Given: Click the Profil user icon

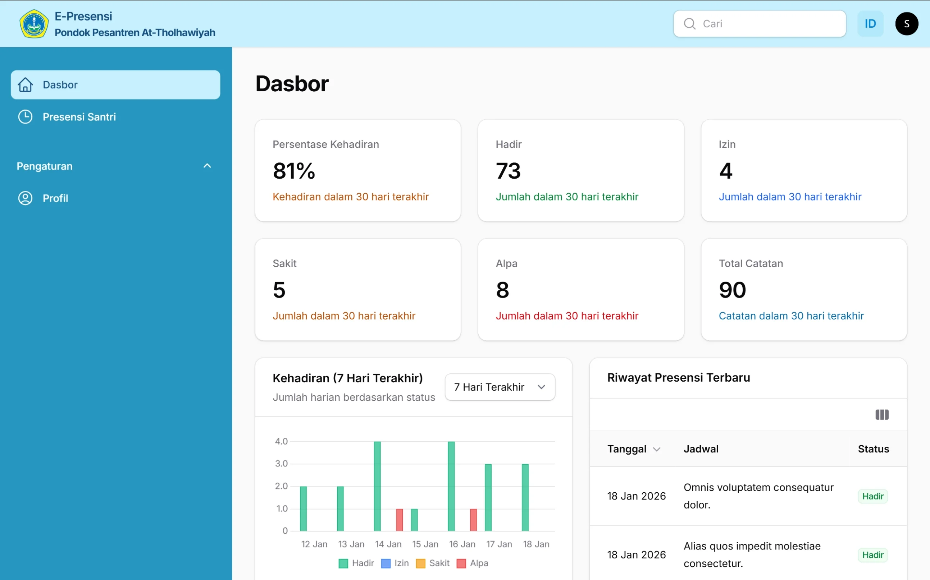Looking at the screenshot, I should pos(25,198).
